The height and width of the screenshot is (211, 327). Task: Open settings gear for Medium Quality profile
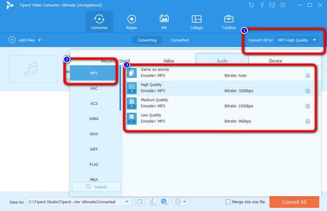pyautogui.click(x=307, y=106)
